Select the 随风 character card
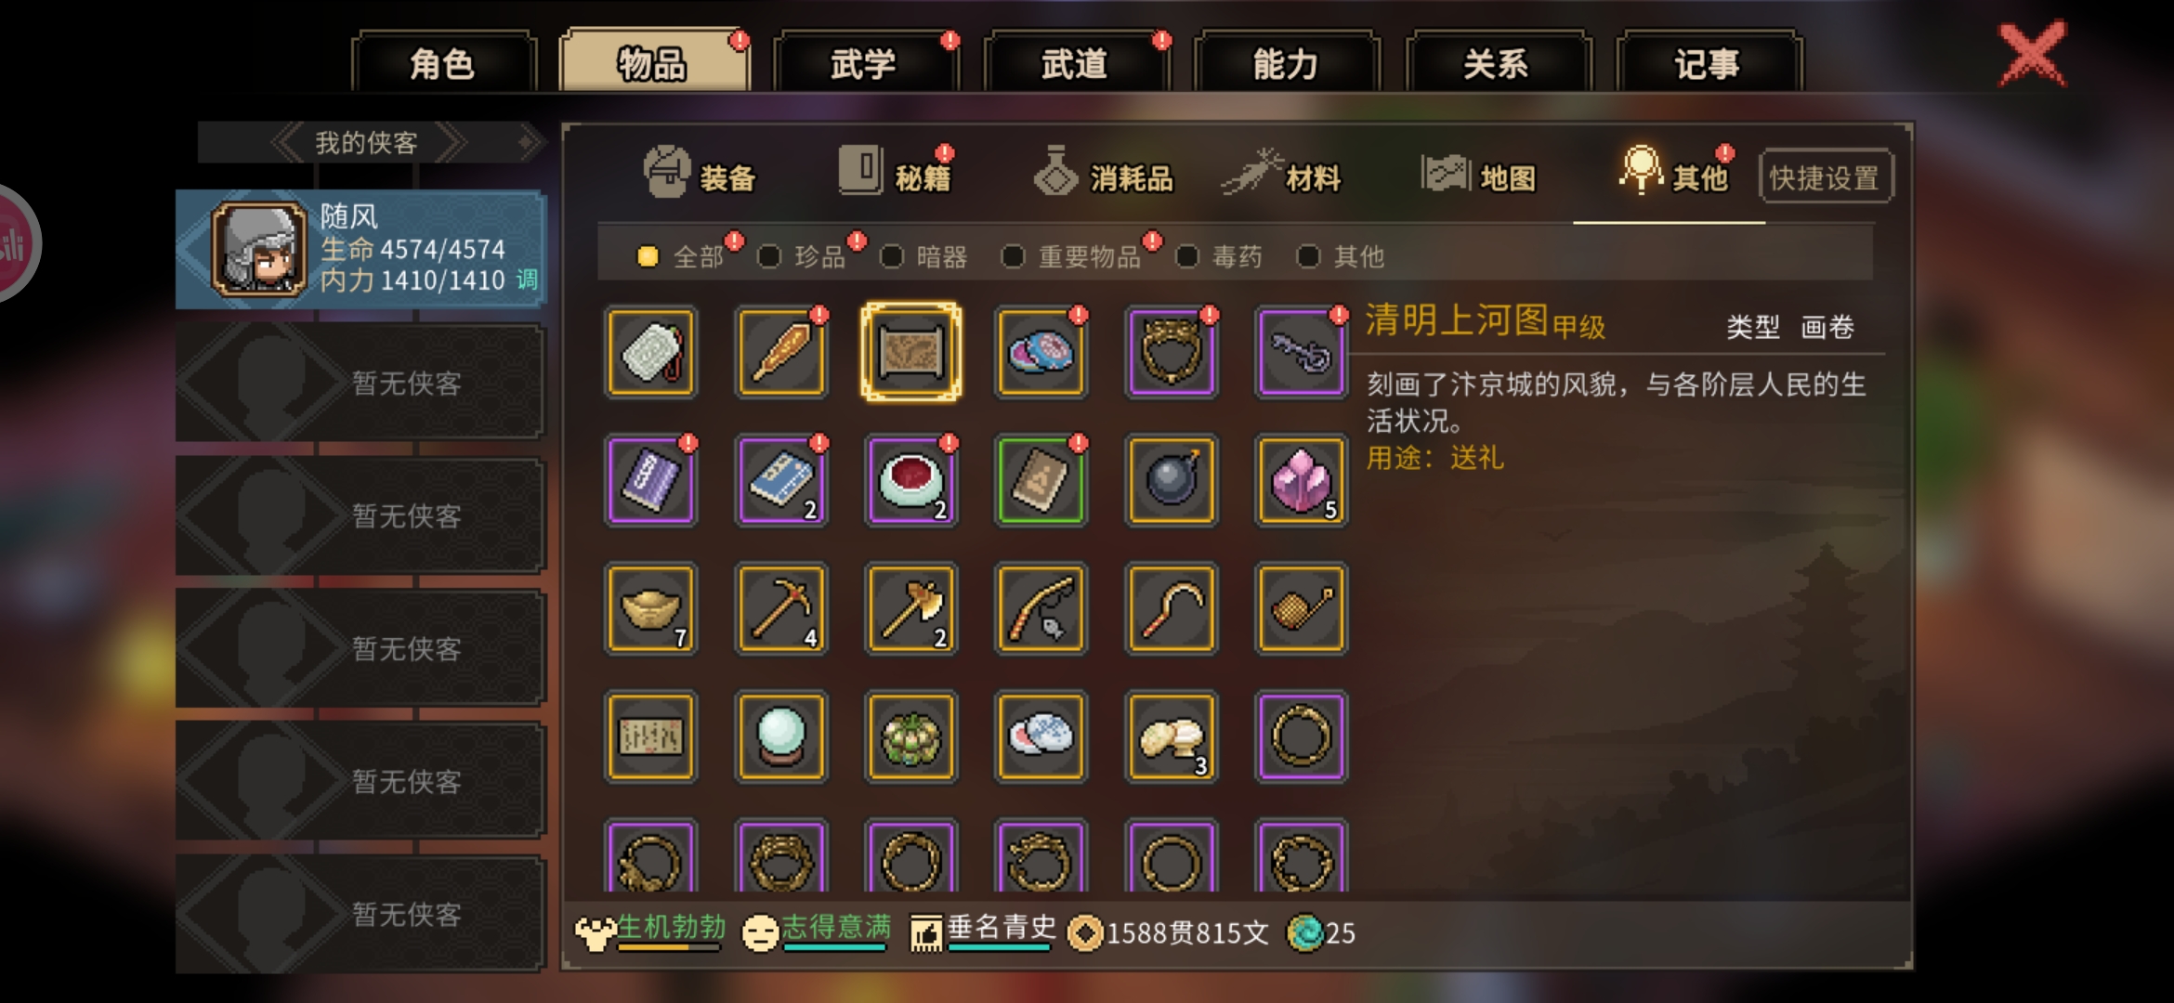Viewport: 2174px width, 1003px height. point(360,249)
